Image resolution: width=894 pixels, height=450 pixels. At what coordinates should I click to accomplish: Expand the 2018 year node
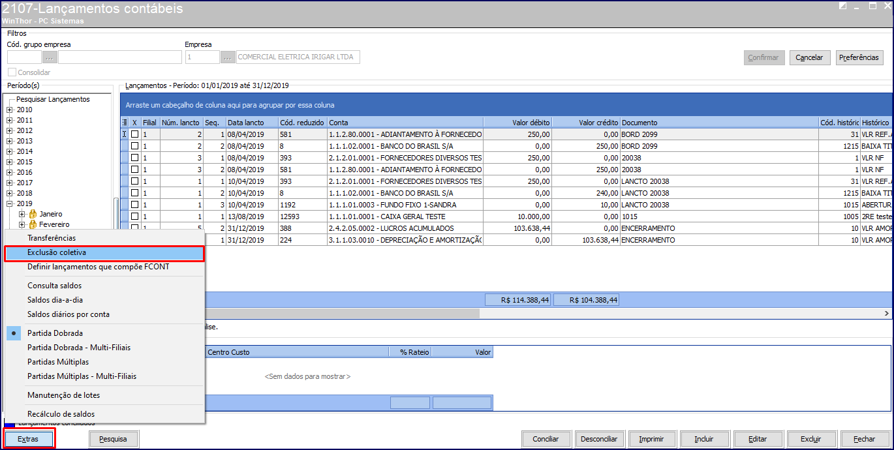[10, 193]
